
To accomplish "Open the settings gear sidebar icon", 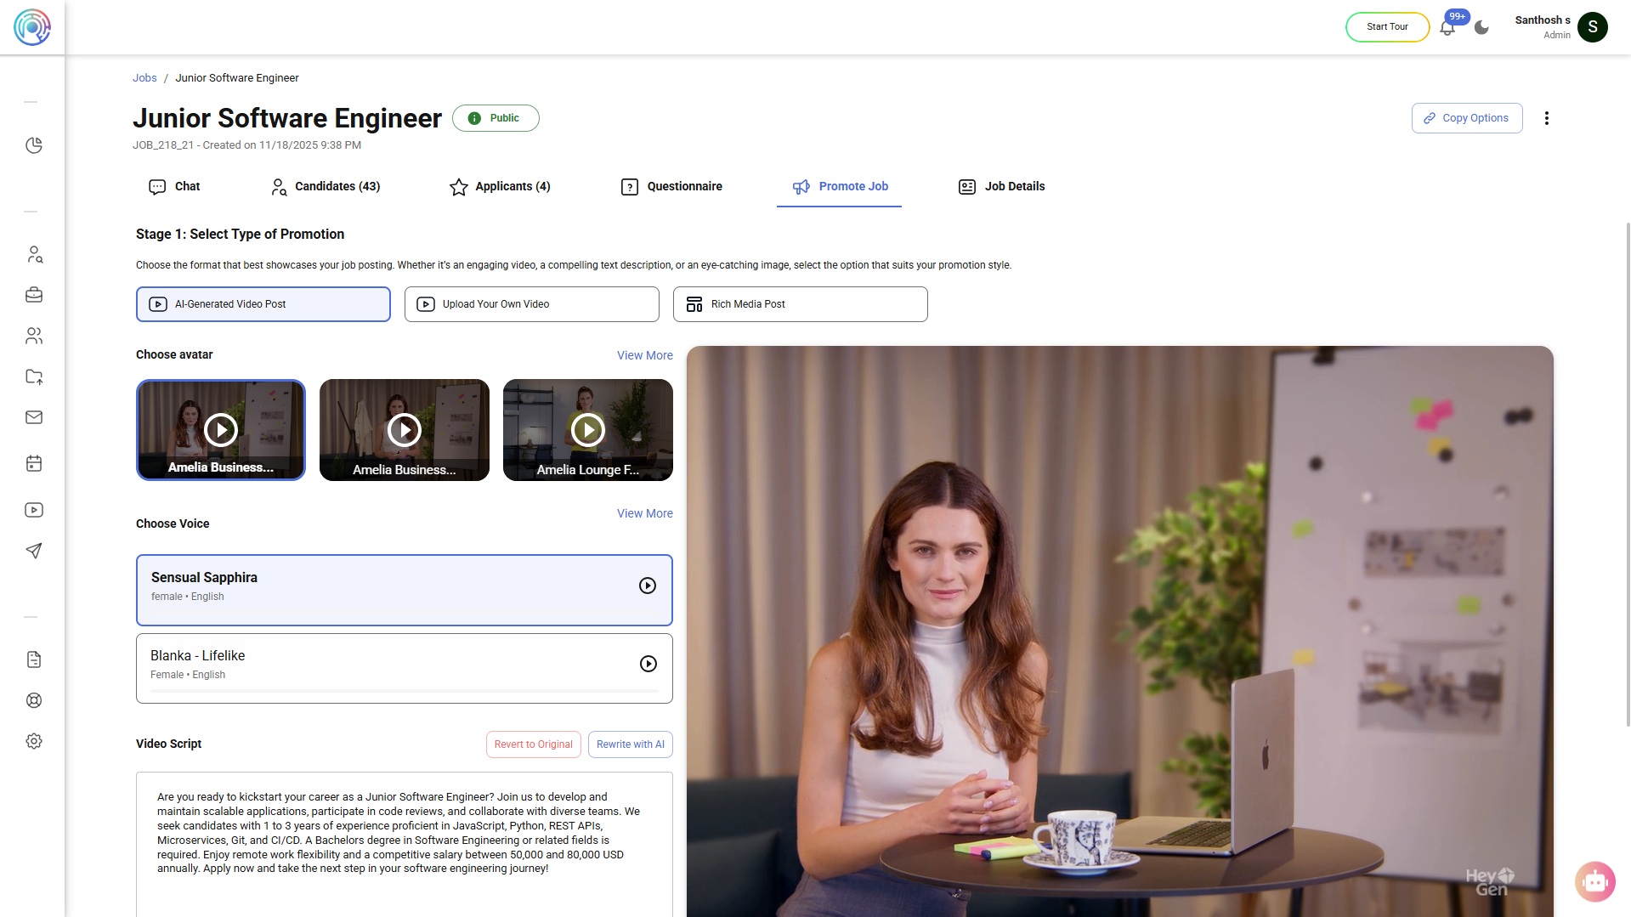I will [34, 741].
